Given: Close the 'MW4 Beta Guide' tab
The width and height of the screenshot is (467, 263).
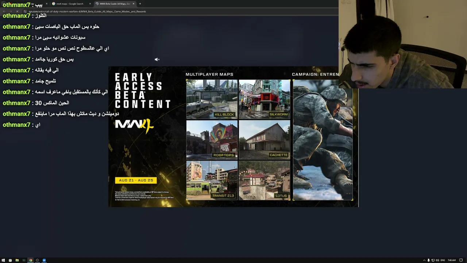Looking at the screenshot, I should point(134,4).
